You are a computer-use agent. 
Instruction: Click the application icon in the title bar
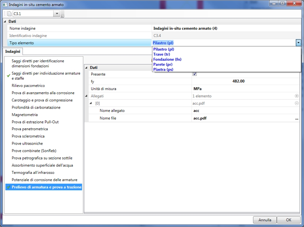coord(5,4)
